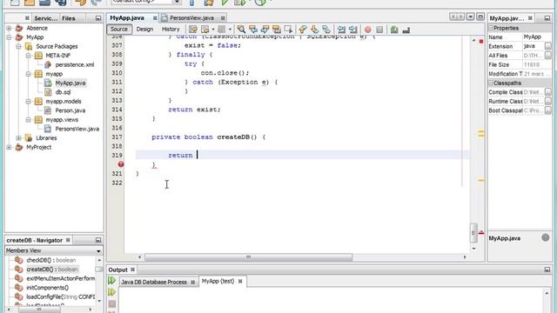Toggle Highlight Search in editor toolbar

point(277,29)
